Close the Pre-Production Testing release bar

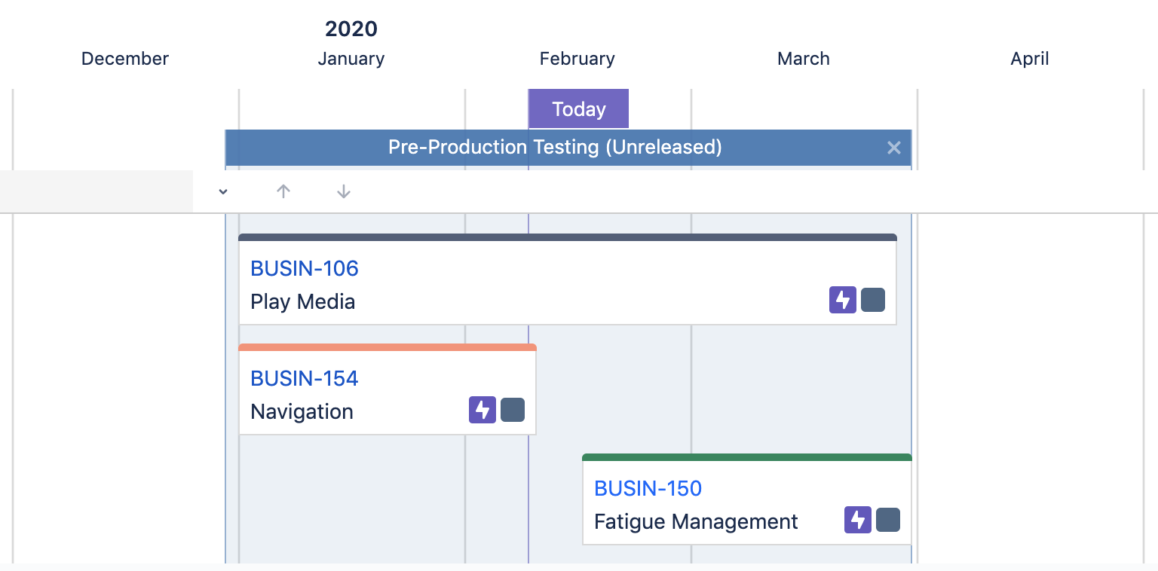[x=894, y=148]
